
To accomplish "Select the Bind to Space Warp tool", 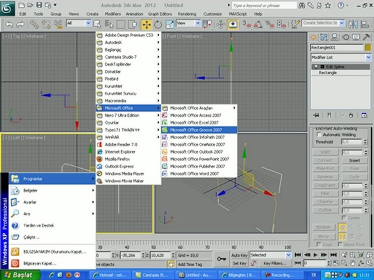I will click(58, 24).
